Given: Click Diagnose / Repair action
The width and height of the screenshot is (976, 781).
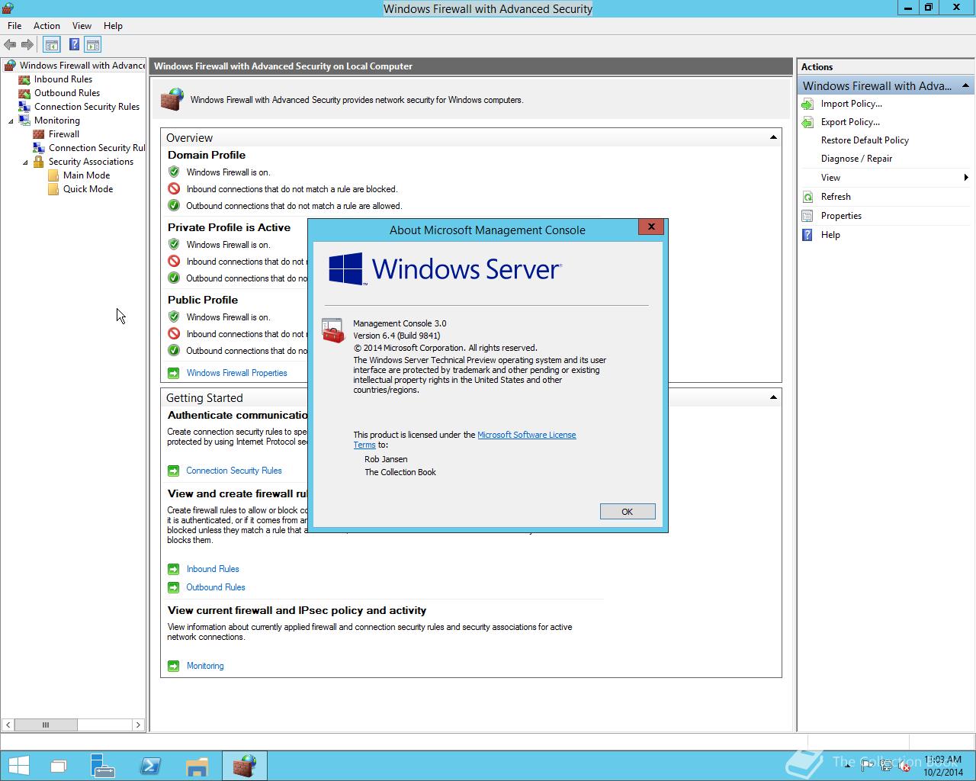Looking at the screenshot, I should [856, 159].
